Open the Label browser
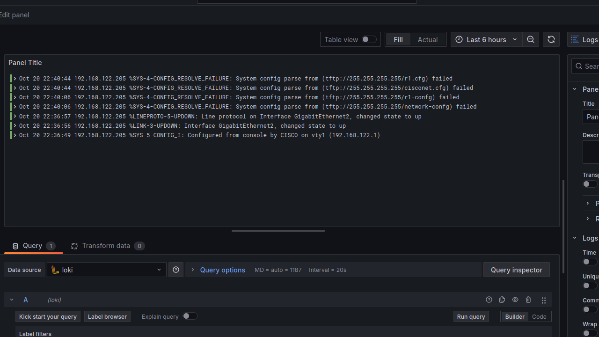The image size is (599, 337). click(x=107, y=316)
